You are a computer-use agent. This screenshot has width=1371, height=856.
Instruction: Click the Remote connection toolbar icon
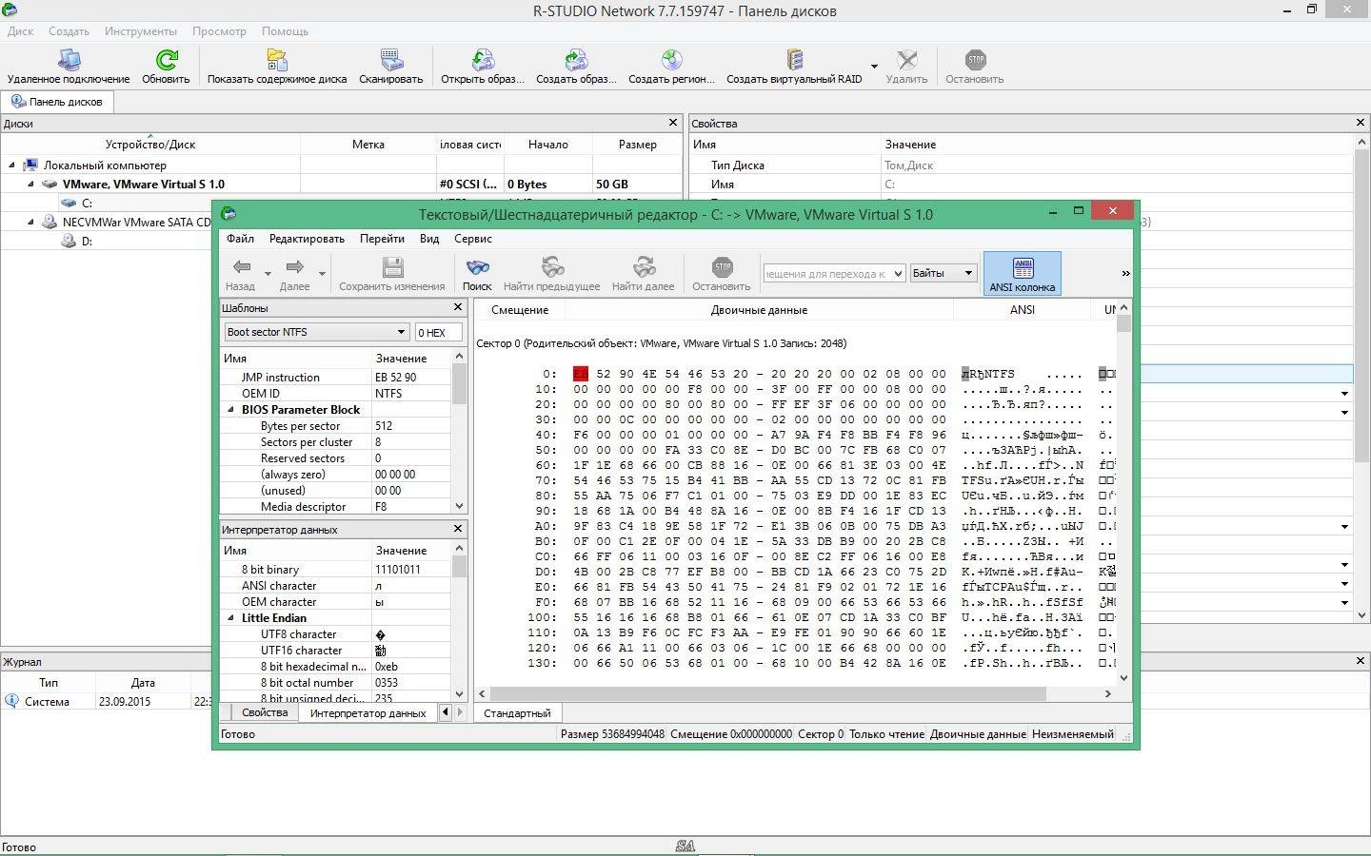[x=69, y=61]
